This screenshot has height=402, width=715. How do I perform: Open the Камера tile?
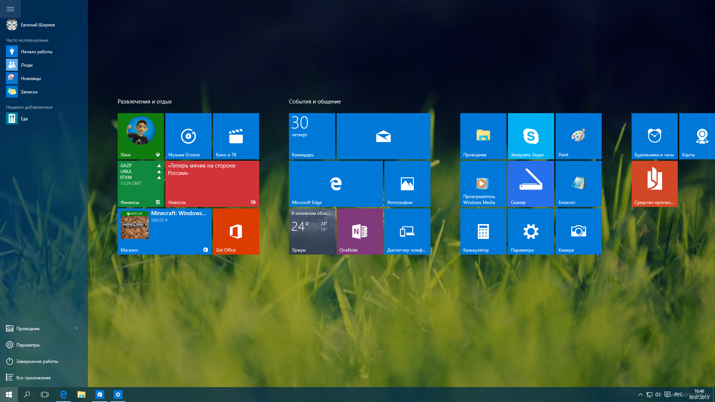[x=579, y=232]
